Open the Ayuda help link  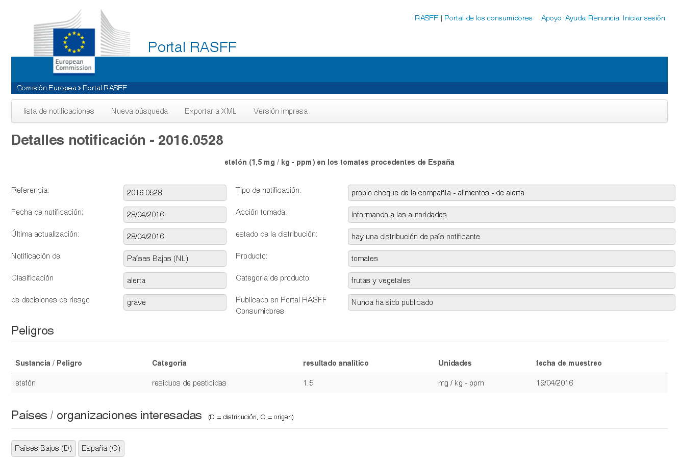point(575,18)
